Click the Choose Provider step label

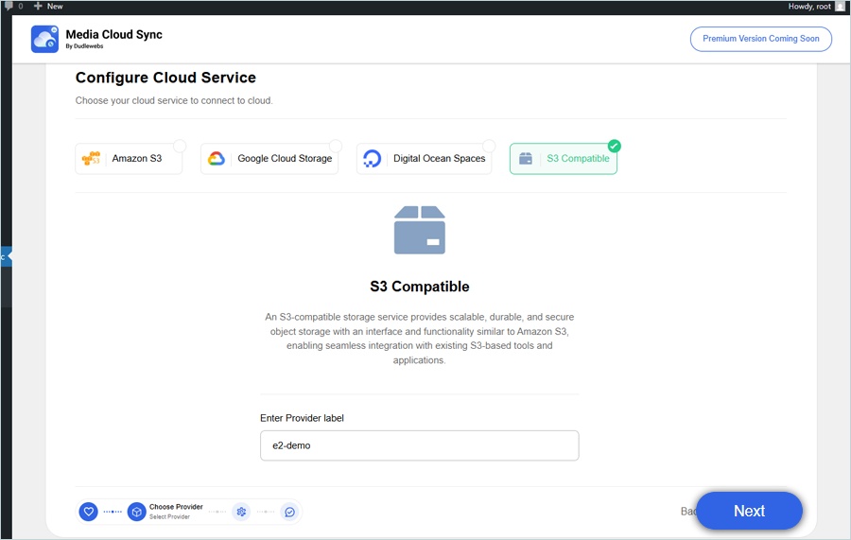point(176,507)
